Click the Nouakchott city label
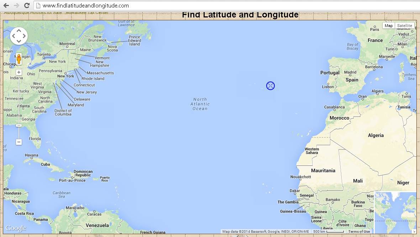Viewport: 420px width, 237px height. (x=300, y=177)
